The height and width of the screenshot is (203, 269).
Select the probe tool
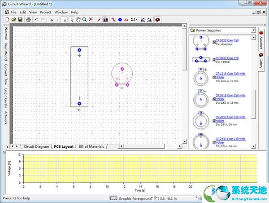coord(99,20)
